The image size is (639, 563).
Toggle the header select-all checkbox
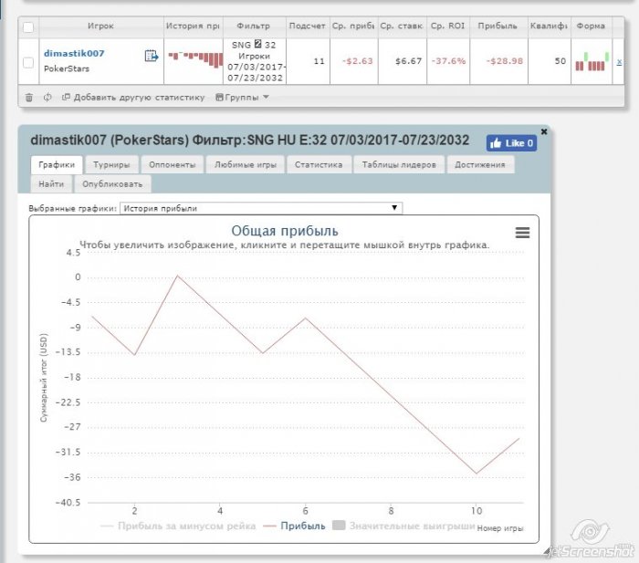click(x=28, y=27)
